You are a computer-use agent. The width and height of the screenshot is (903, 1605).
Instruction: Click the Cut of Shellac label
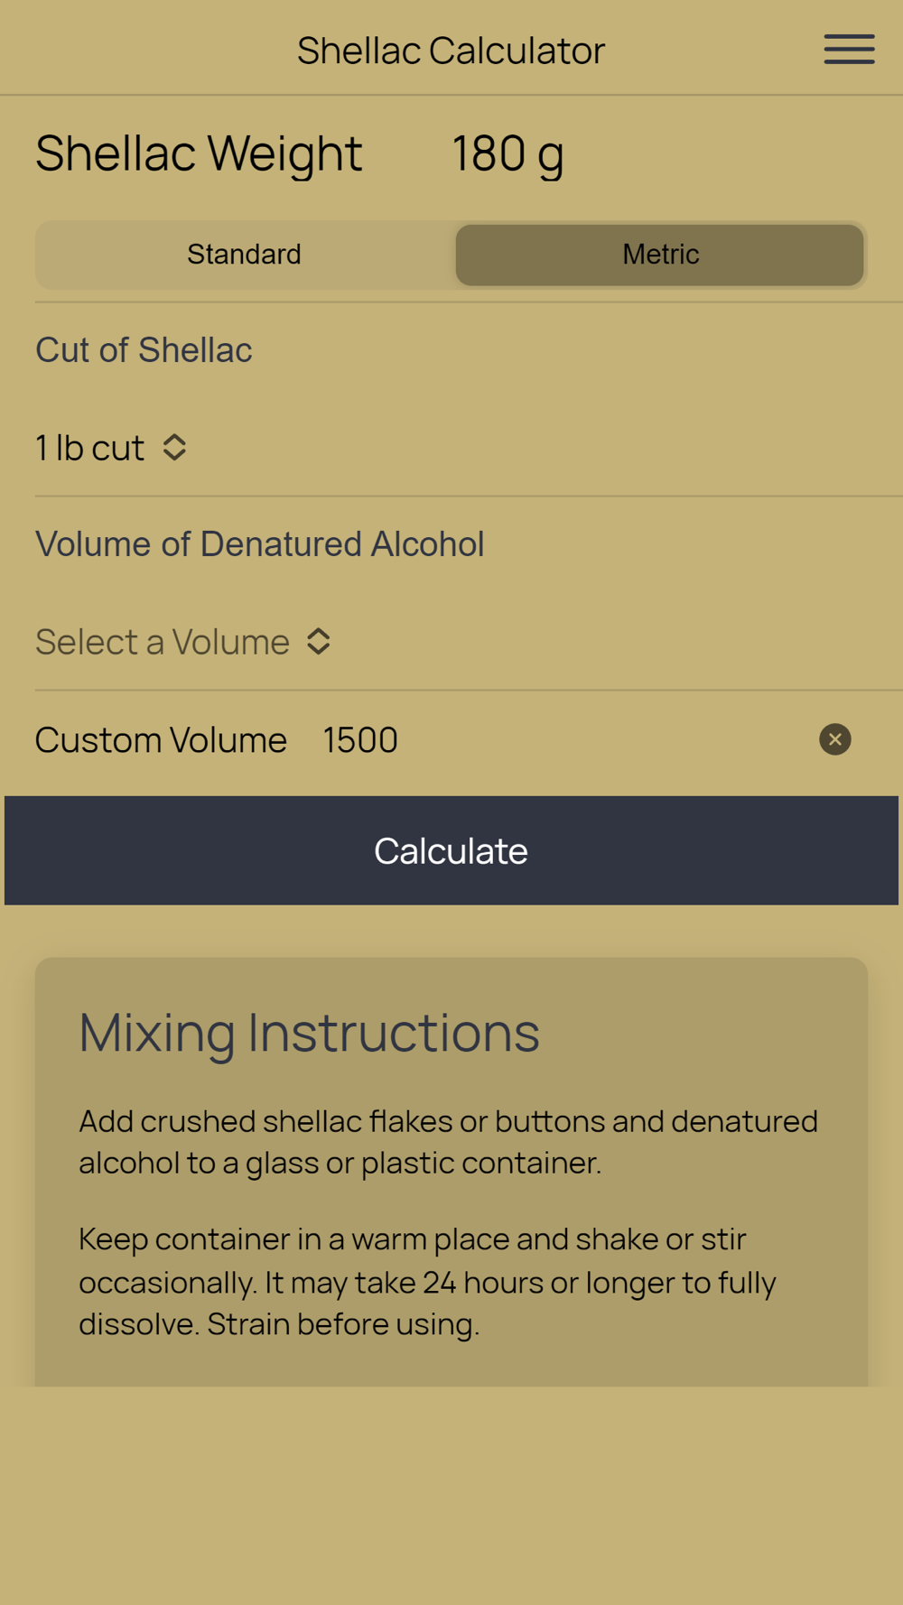tap(144, 350)
